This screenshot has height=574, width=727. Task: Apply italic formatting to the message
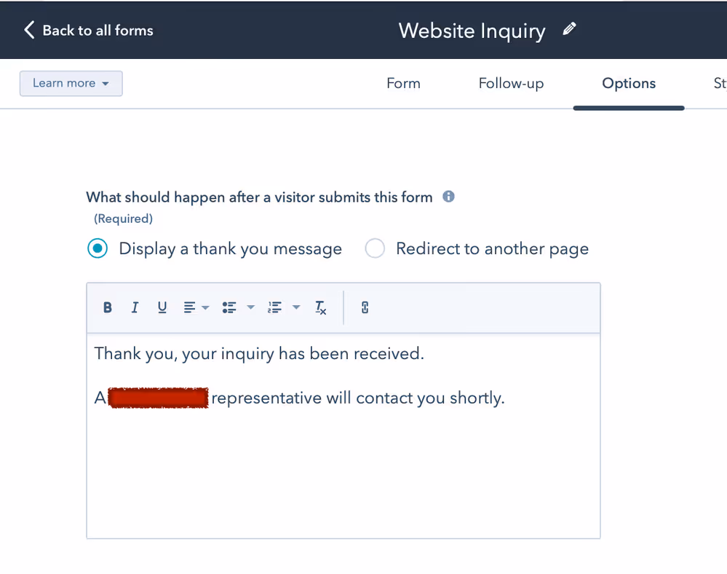point(135,307)
